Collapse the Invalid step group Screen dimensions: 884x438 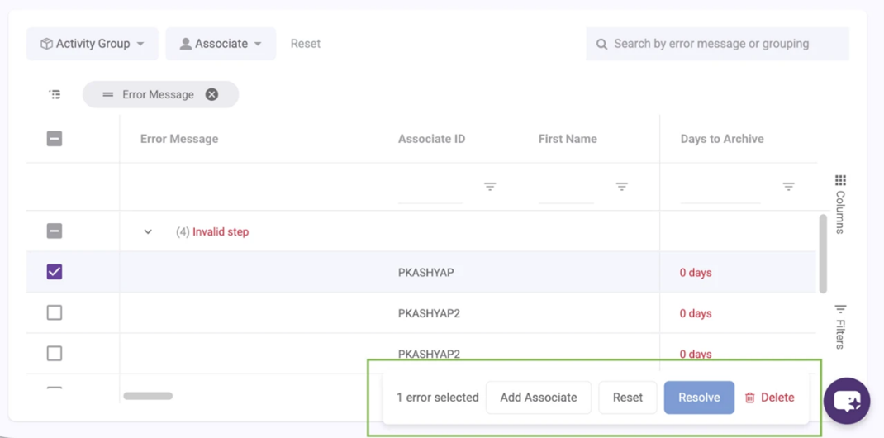click(x=148, y=232)
